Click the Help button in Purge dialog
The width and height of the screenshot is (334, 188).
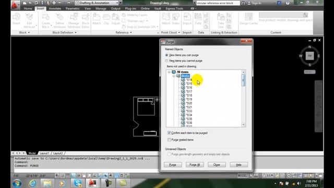coord(238,165)
